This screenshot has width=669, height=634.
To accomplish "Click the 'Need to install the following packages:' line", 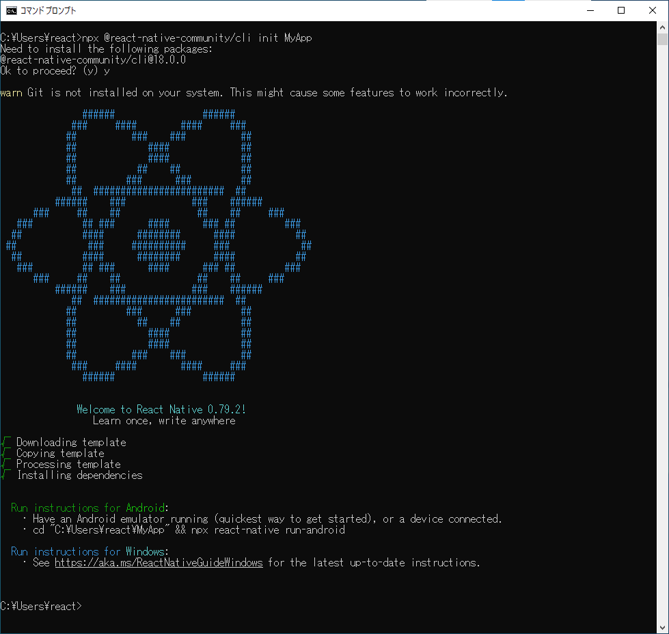I will (106, 49).
